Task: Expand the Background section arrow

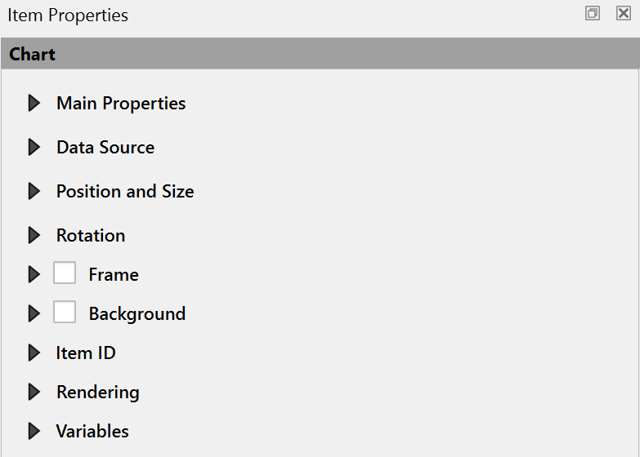Action: point(34,314)
